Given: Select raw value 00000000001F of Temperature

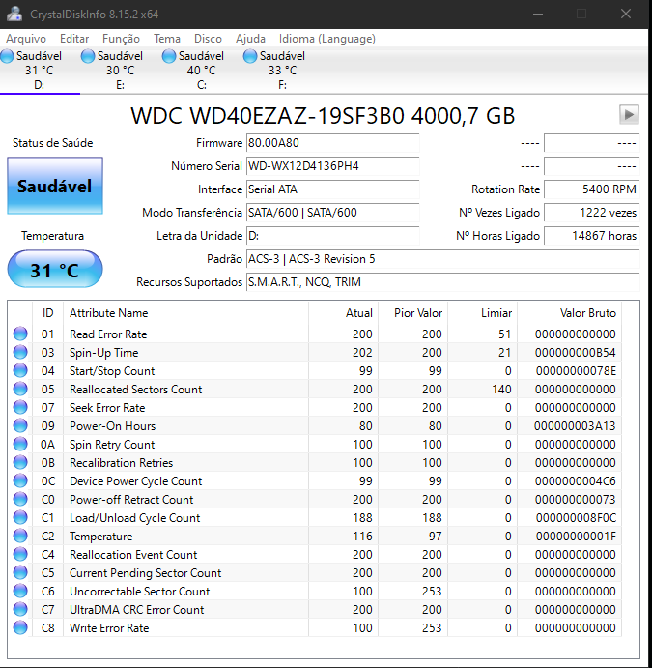Looking at the screenshot, I should pos(576,536).
